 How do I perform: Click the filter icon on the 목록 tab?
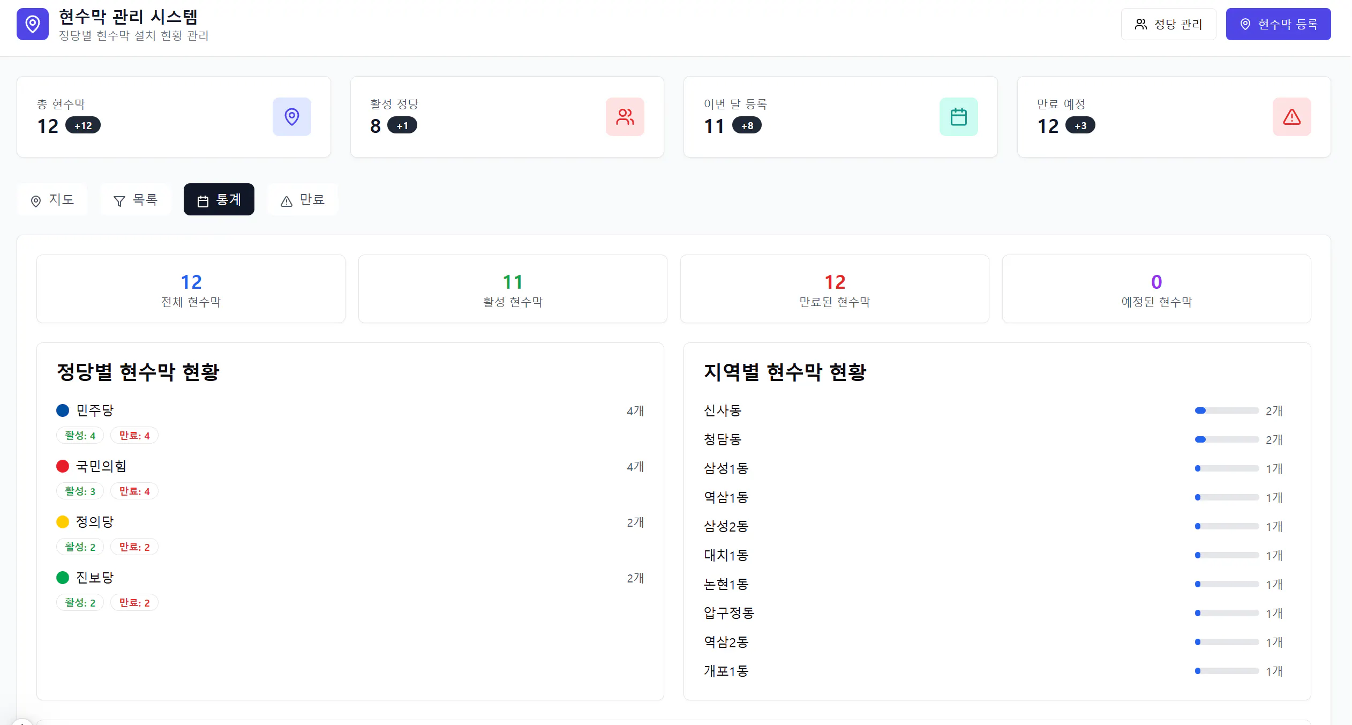click(119, 199)
